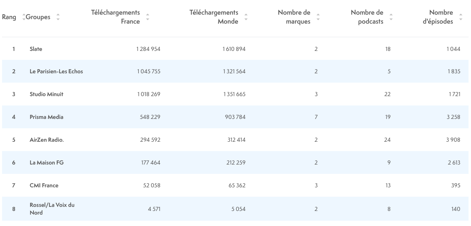Click the Nombre de podcasts sort arrows
The width and height of the screenshot is (471, 226).
coord(391,17)
